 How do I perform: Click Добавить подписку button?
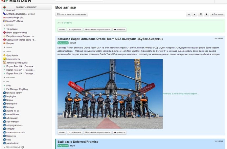click(26, 7)
